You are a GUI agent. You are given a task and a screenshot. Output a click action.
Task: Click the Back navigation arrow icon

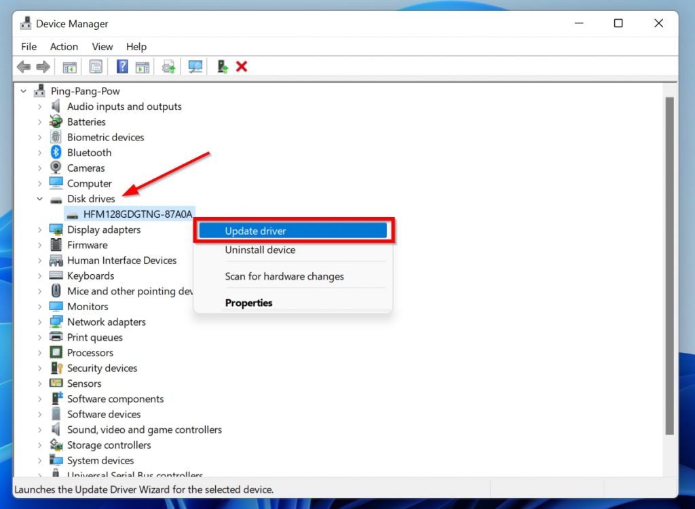23,66
